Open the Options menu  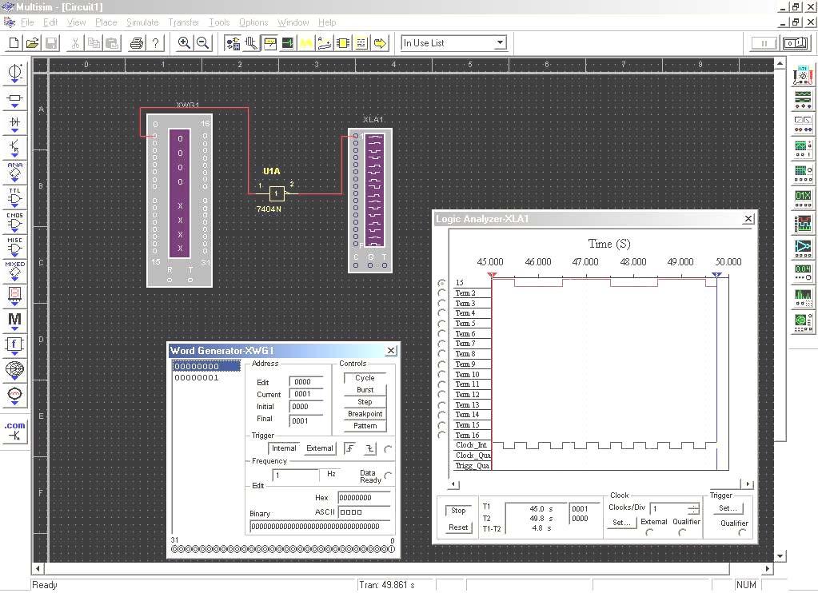pyautogui.click(x=253, y=22)
